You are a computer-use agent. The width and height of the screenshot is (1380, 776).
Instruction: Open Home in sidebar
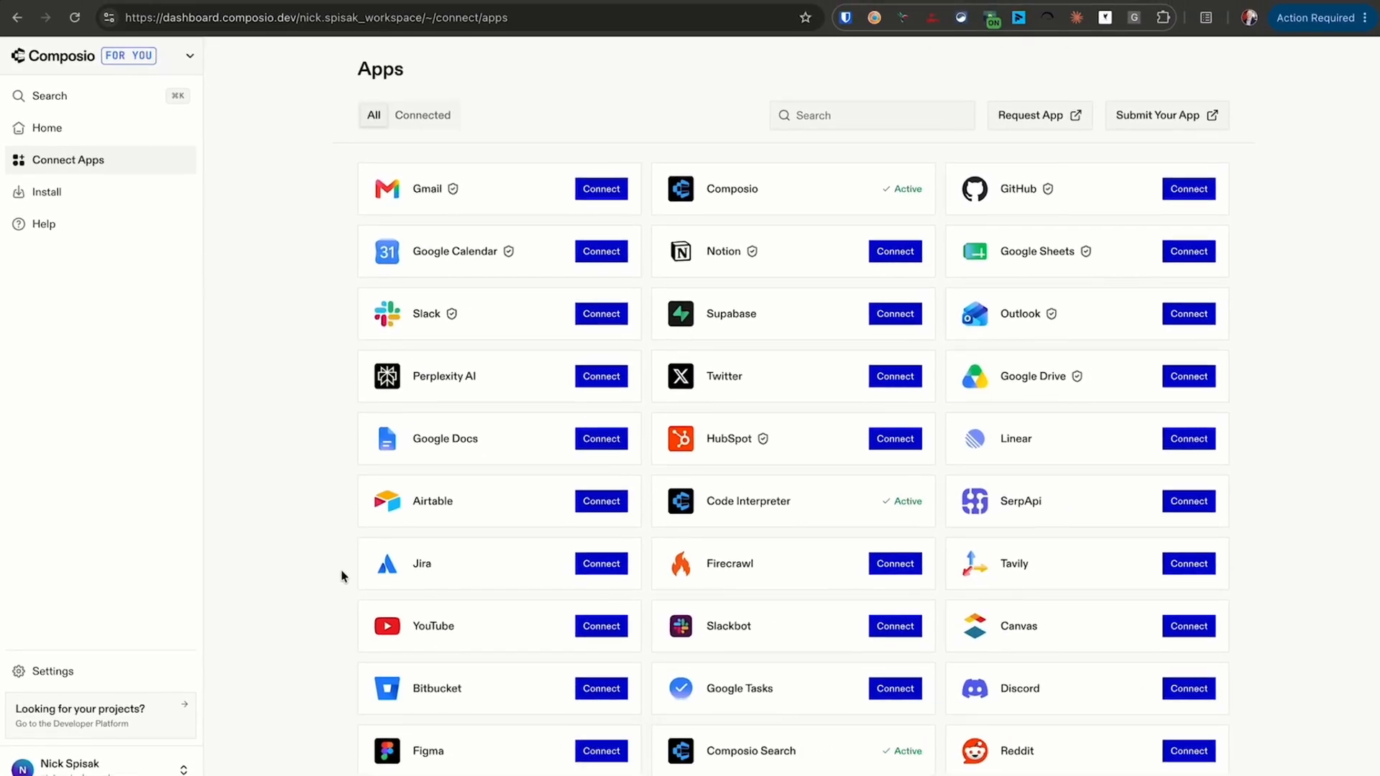(x=101, y=128)
